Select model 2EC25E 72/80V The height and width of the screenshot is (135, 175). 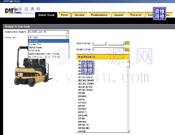click(86, 84)
